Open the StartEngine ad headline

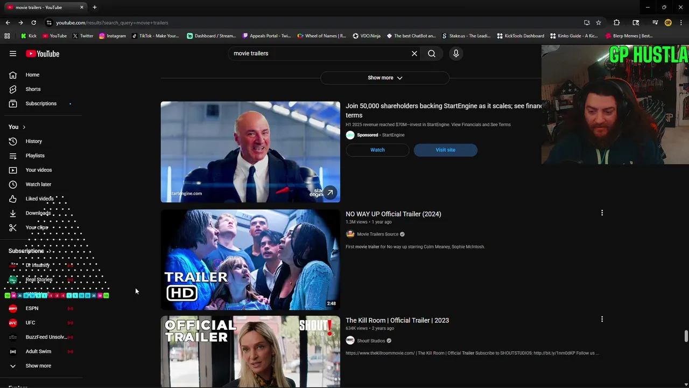(x=444, y=110)
